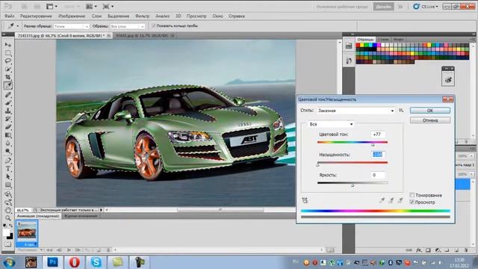
Task: Click the Цветовой тон slider handle
Action: (x=373, y=145)
